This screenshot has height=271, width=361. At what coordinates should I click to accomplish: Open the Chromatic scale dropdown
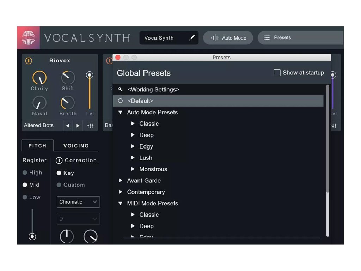pos(78,202)
